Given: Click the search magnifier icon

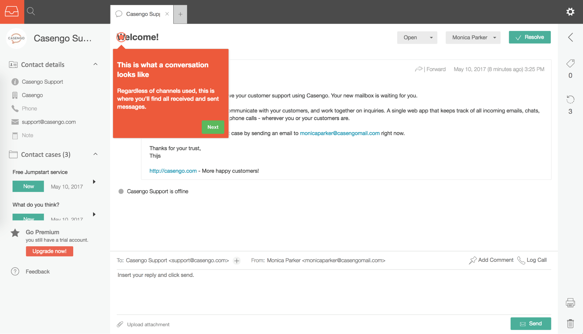Looking at the screenshot, I should 31,12.
